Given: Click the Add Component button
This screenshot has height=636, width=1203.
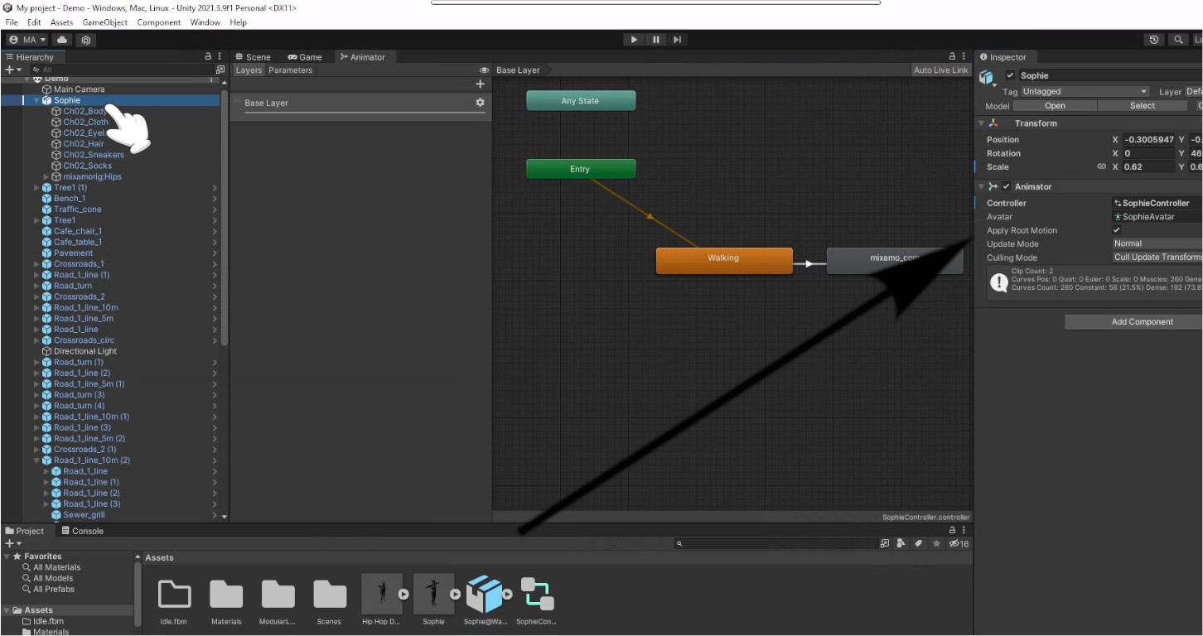Looking at the screenshot, I should [1142, 322].
